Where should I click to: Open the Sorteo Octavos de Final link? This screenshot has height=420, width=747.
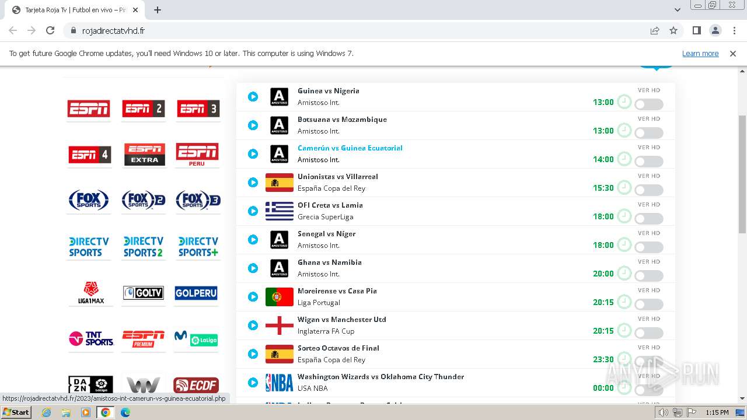[x=338, y=348]
